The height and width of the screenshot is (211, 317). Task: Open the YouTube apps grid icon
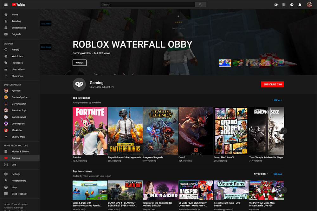coord(284,4)
